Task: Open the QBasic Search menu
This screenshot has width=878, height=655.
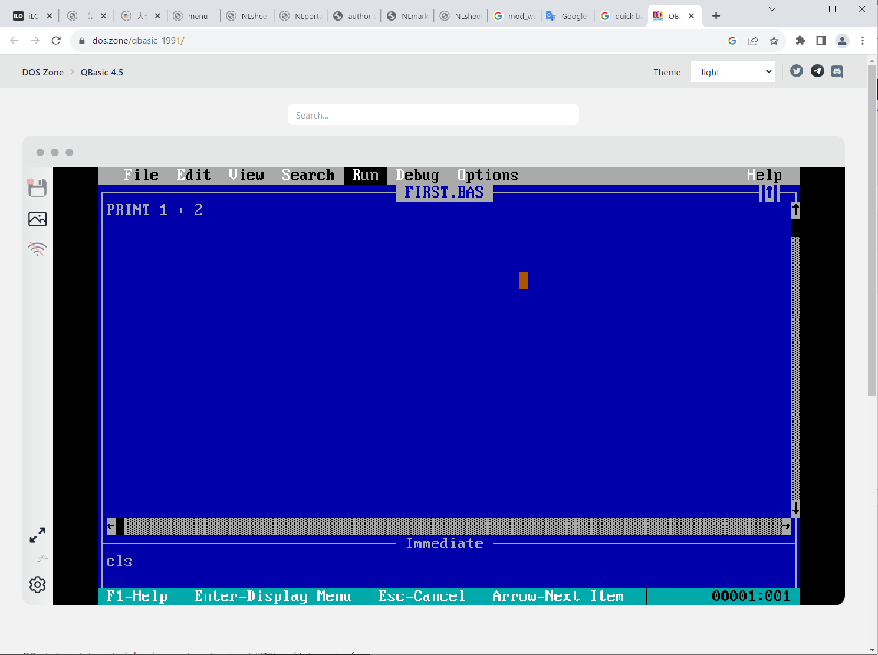Action: coord(308,175)
